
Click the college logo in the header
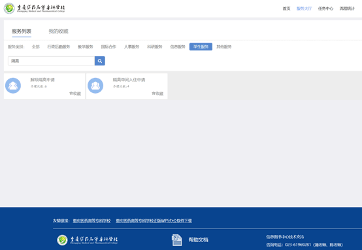(34, 9)
